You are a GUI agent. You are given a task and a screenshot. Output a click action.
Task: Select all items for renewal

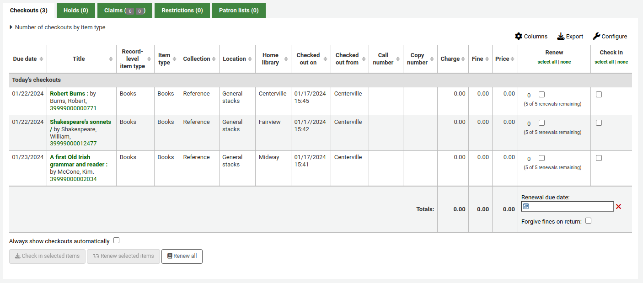tap(547, 62)
